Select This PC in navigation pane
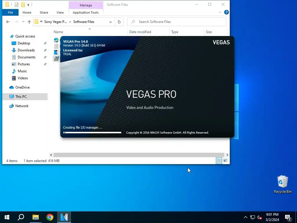This screenshot has height=223, width=297. [x=21, y=96]
